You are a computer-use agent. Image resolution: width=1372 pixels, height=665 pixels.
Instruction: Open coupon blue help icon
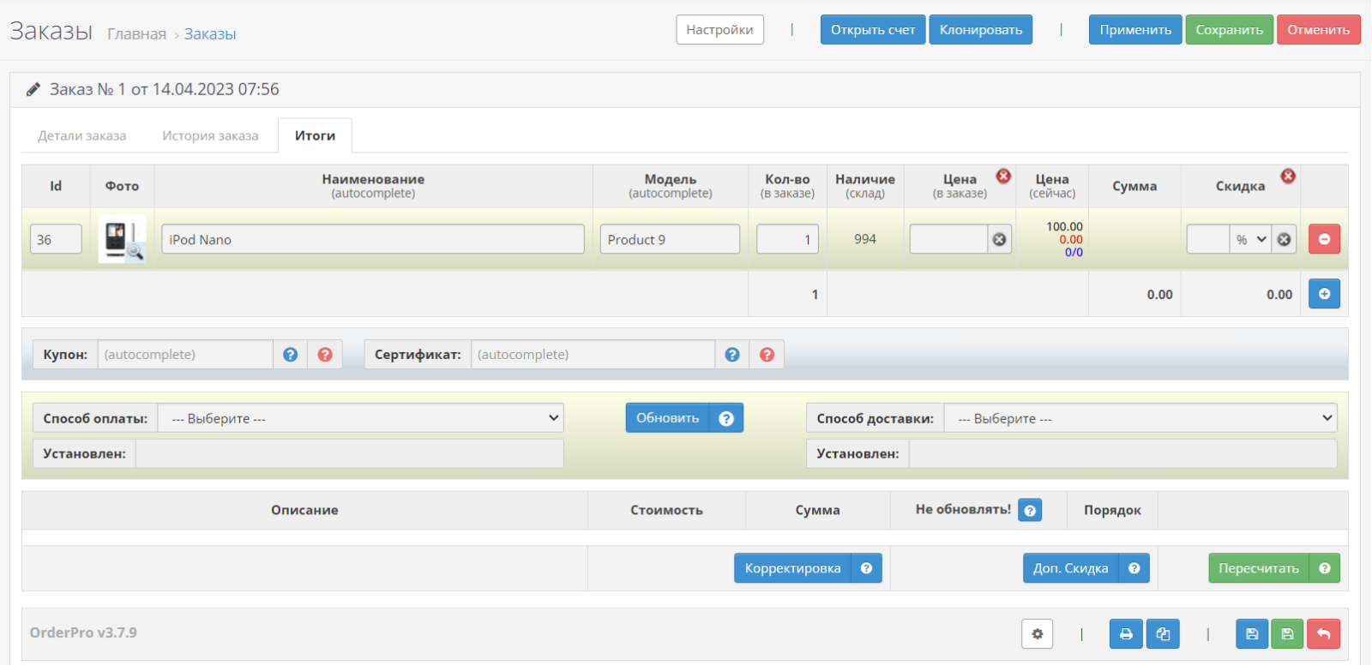coord(290,354)
